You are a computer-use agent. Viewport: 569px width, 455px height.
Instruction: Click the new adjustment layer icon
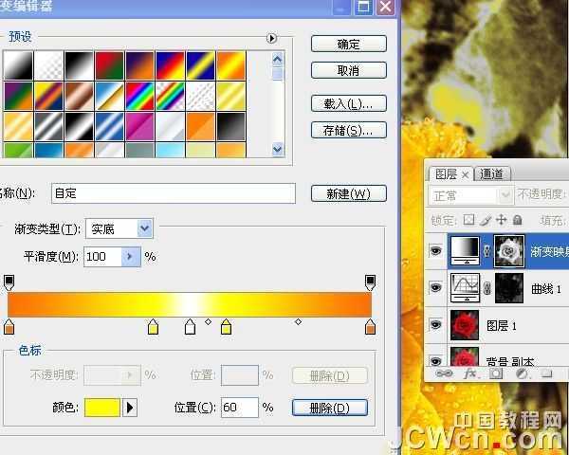pos(521,374)
